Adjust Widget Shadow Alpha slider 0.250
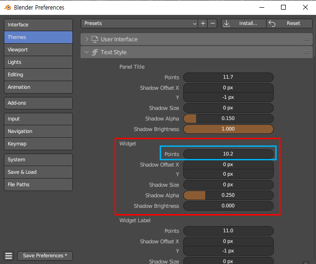 point(228,195)
